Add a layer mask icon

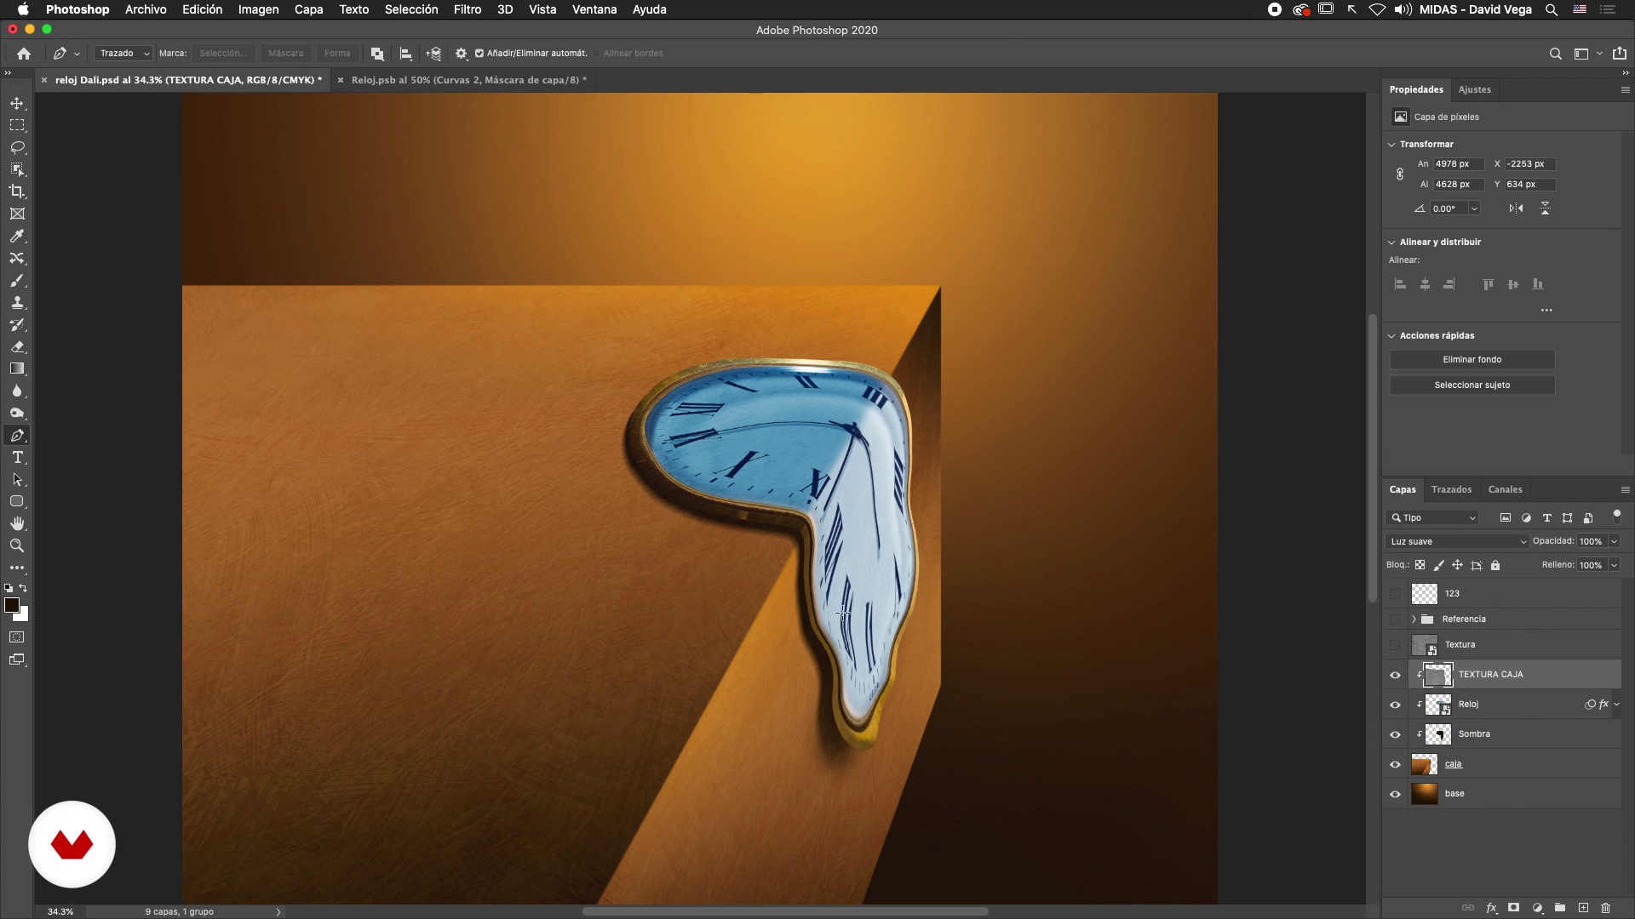tap(1513, 908)
